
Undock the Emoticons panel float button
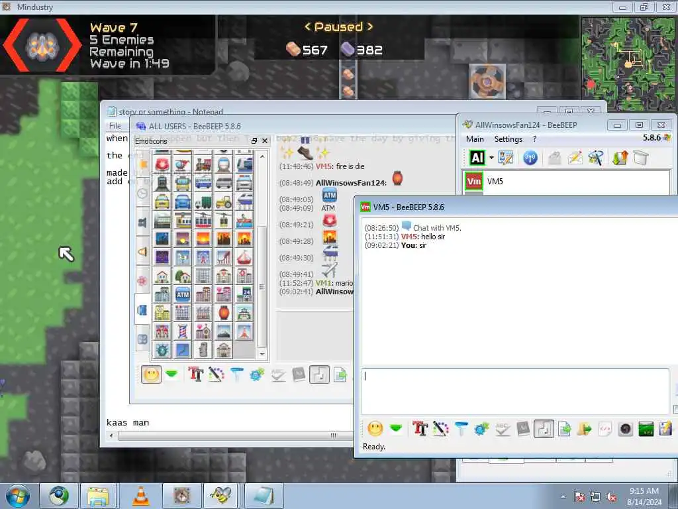(254, 141)
